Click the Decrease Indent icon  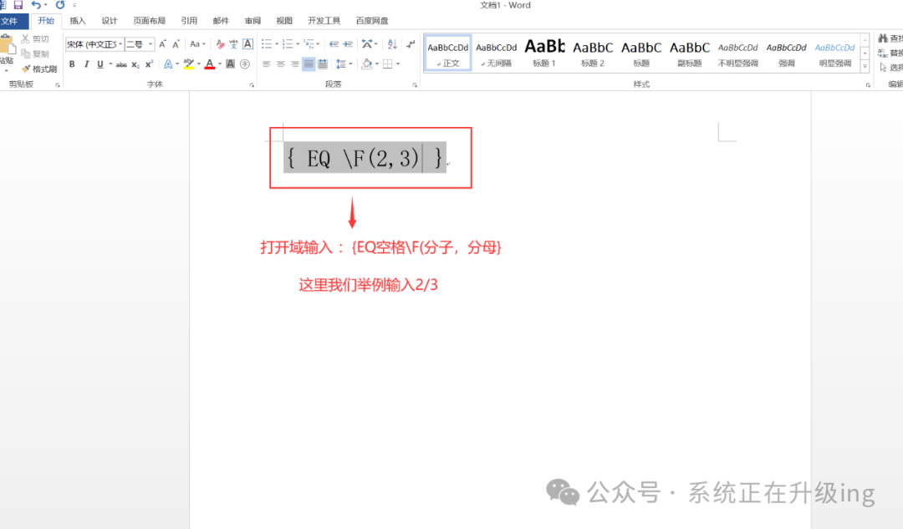pyautogui.click(x=334, y=43)
